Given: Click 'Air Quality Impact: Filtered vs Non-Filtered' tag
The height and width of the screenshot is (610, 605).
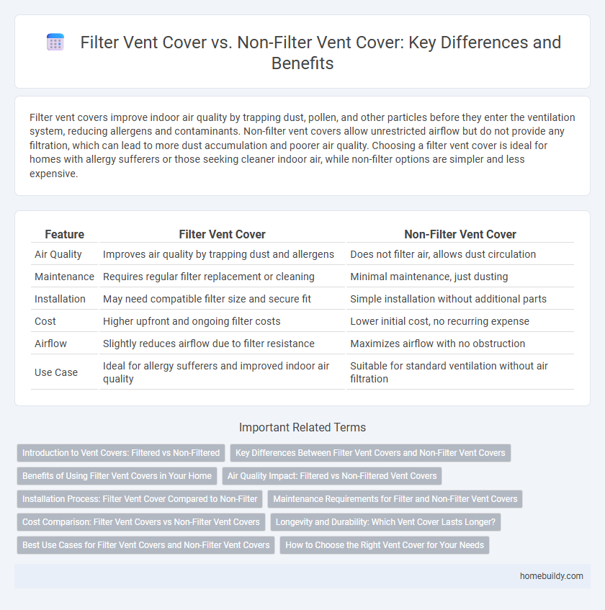Looking at the screenshot, I should pyautogui.click(x=332, y=476).
